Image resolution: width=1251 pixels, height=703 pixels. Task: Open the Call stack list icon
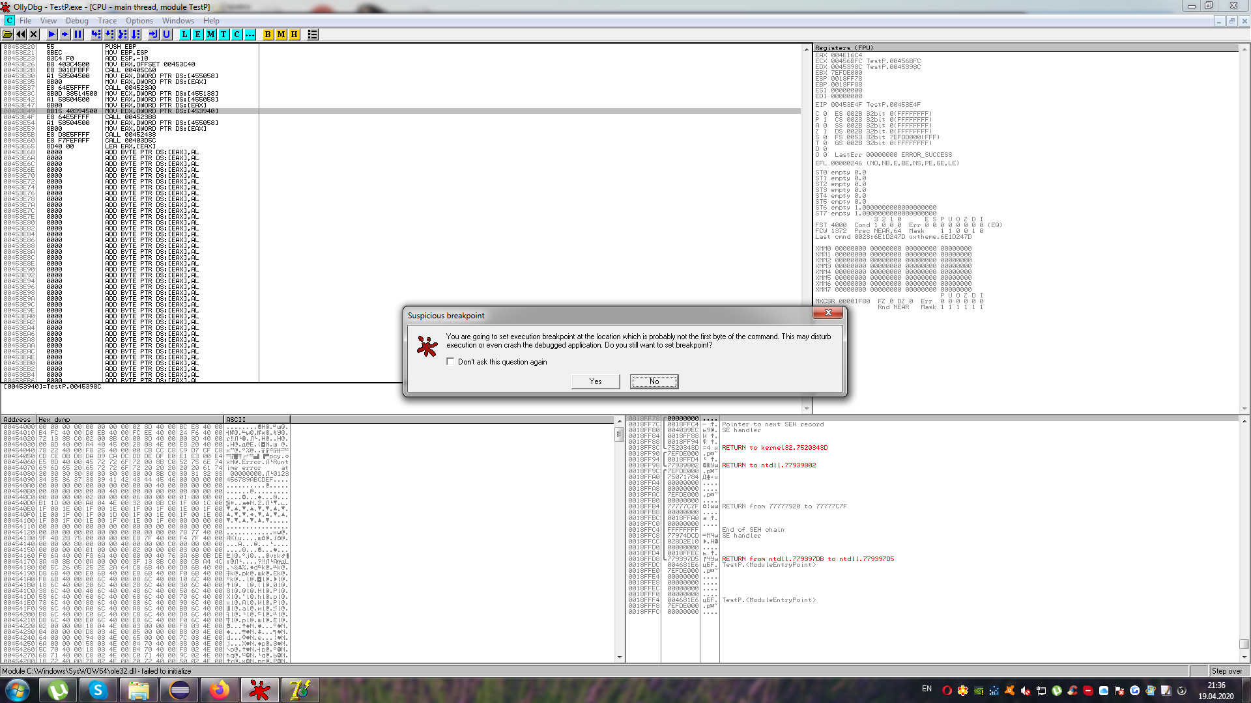click(x=313, y=34)
